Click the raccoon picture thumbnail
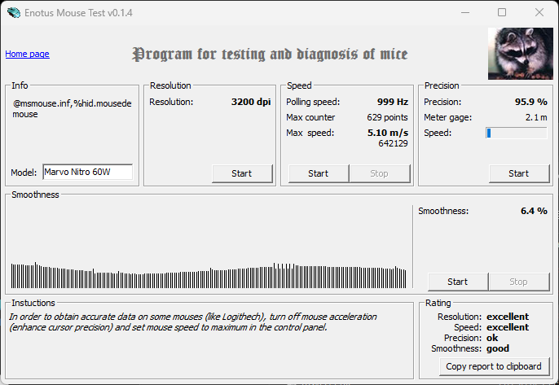 [519, 54]
